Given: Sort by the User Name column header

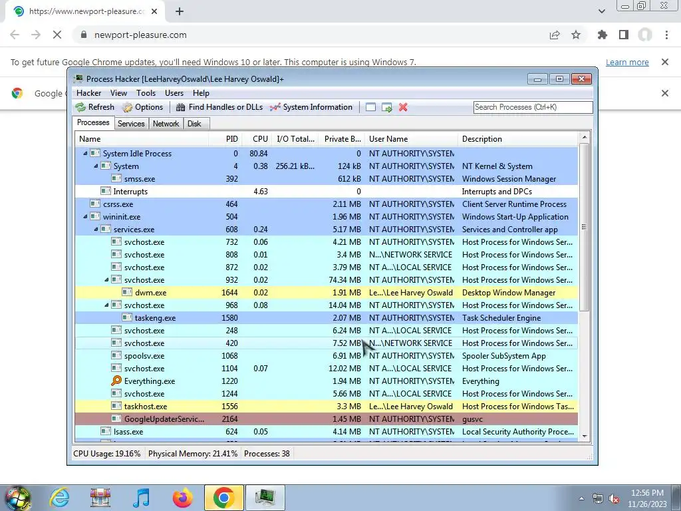Looking at the screenshot, I should pyautogui.click(x=411, y=139).
